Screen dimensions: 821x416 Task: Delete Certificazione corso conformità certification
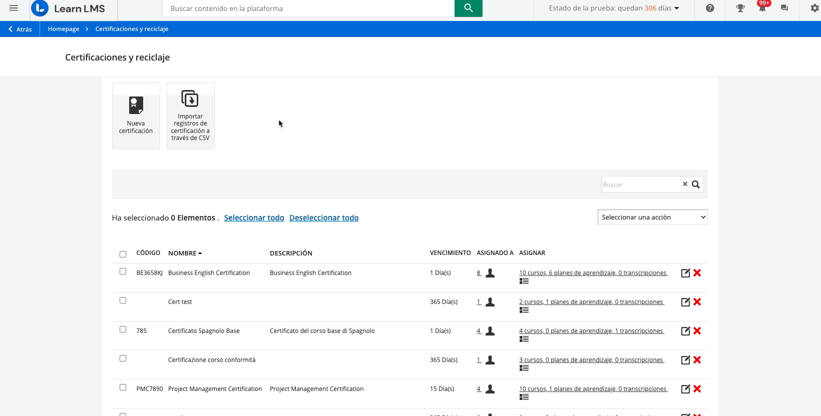[697, 359]
